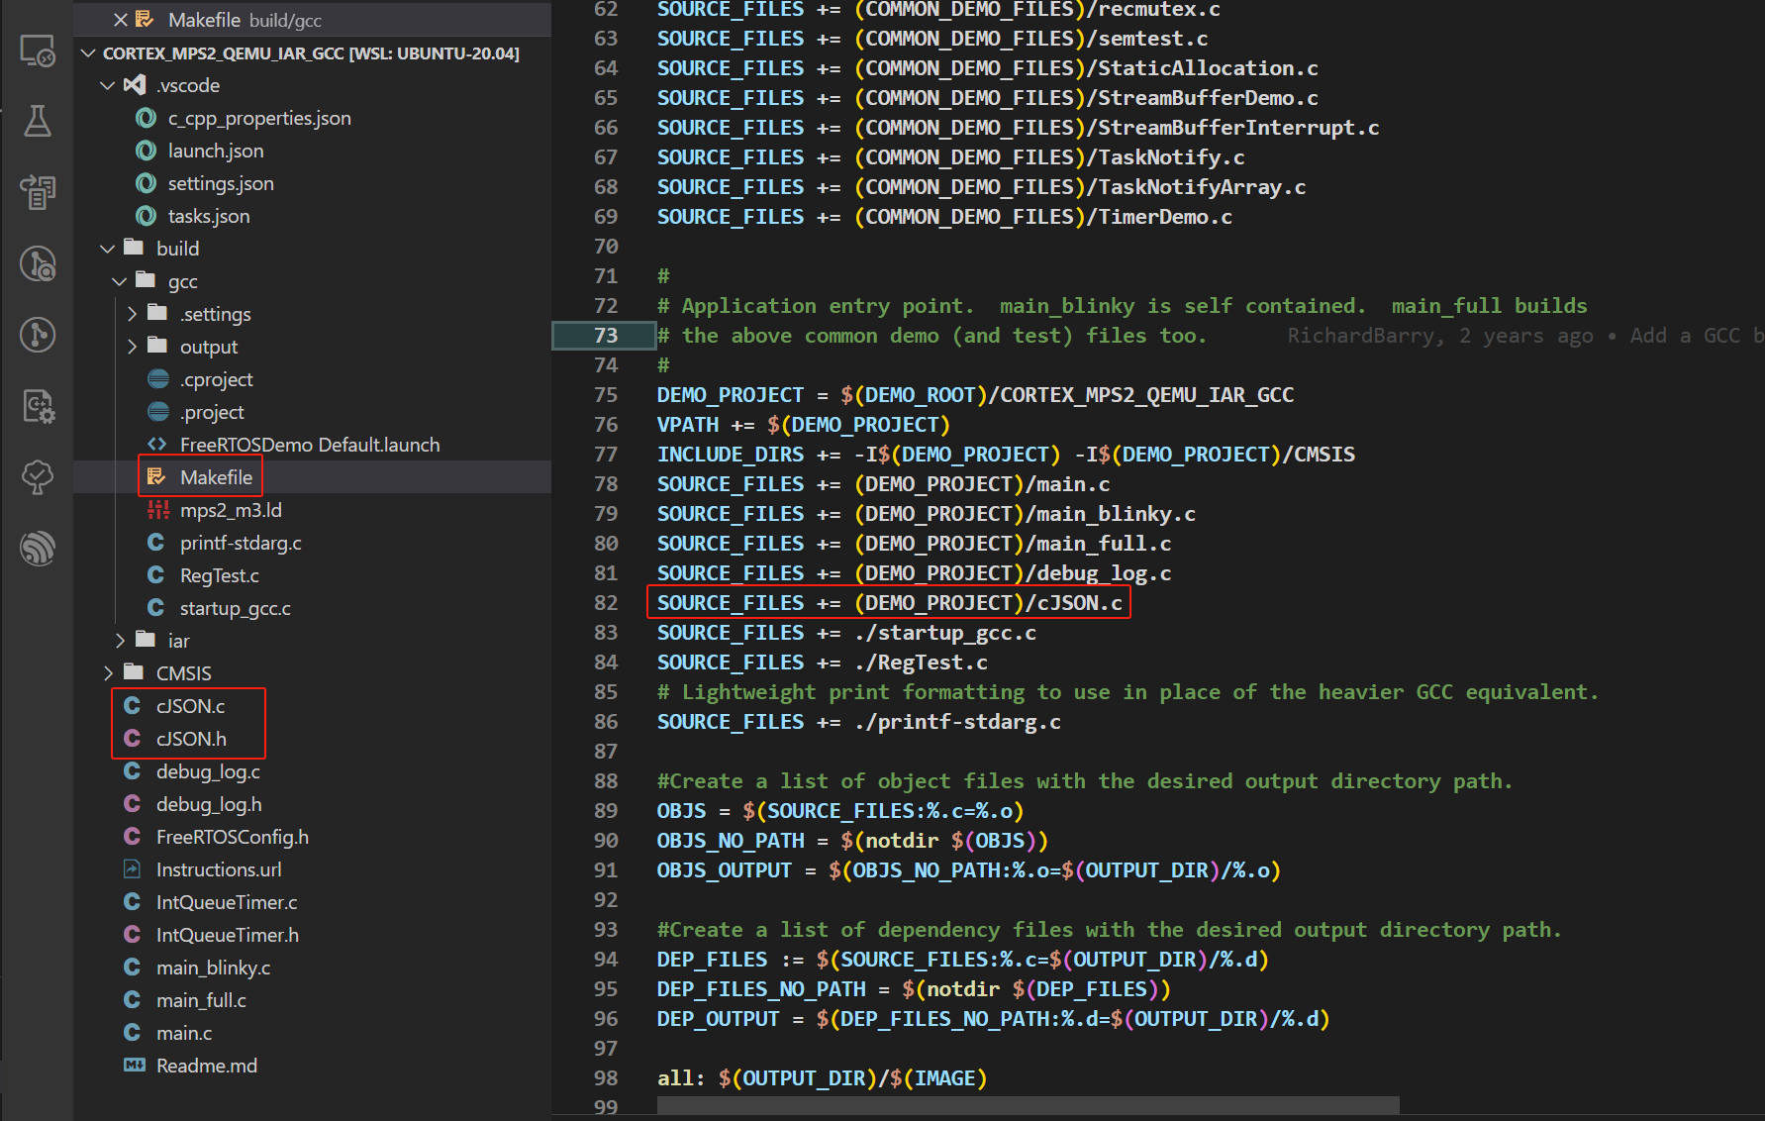Click the .project Eclipse file icon

pos(158,412)
